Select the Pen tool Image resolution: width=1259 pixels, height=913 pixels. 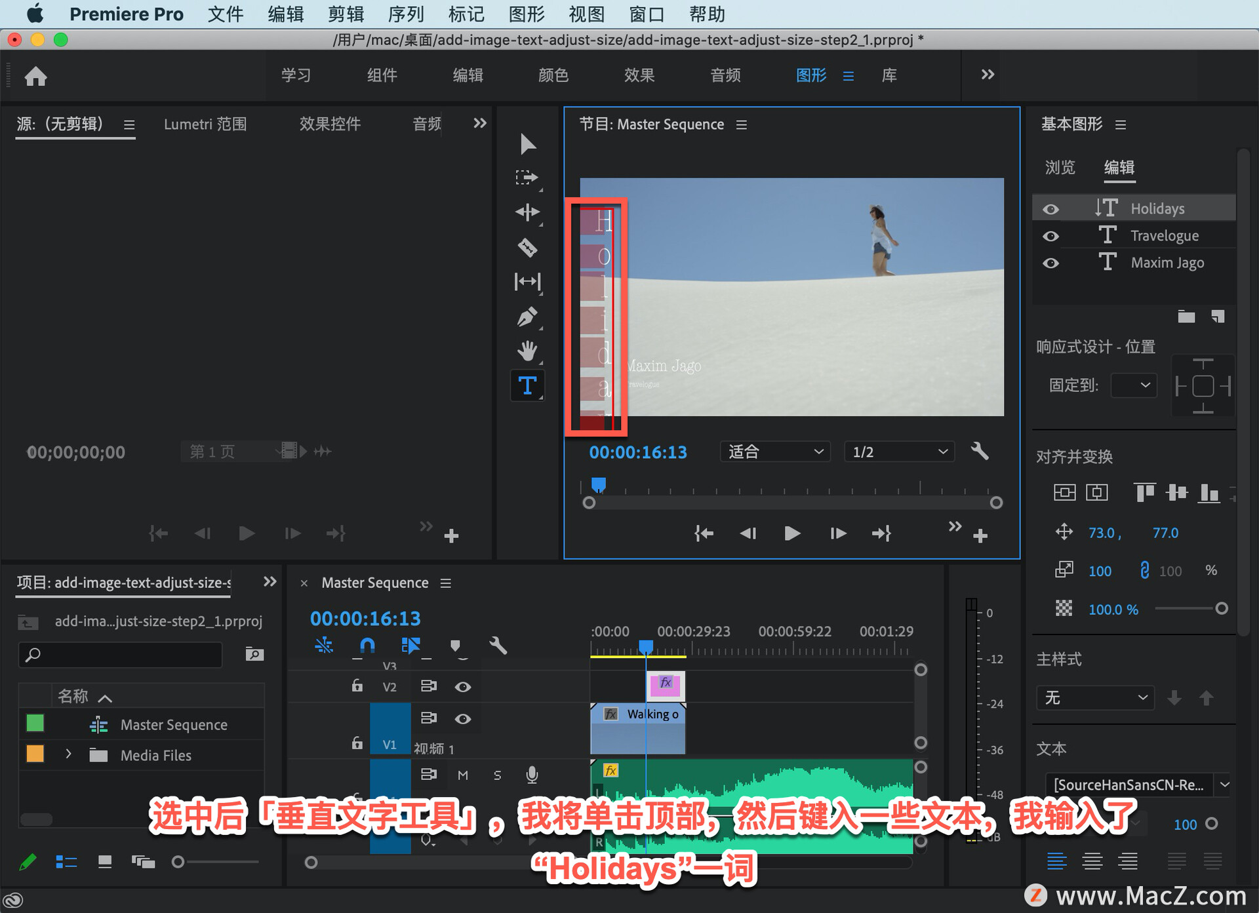pos(527,317)
